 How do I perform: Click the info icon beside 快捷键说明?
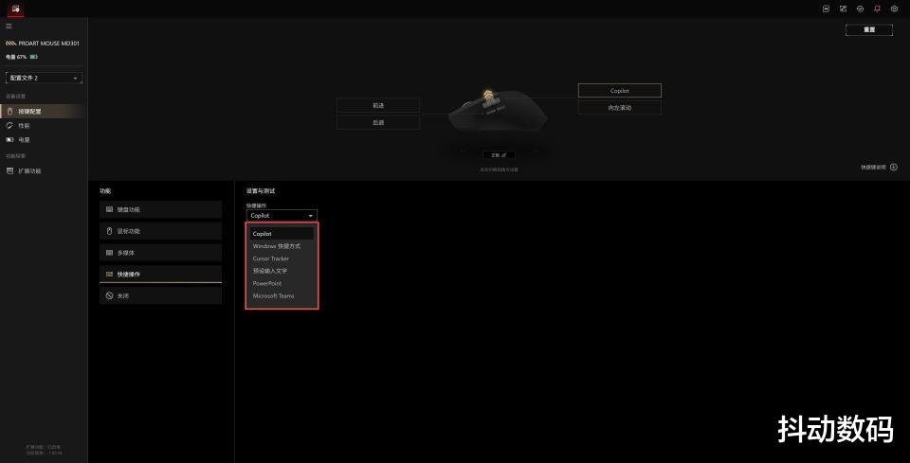point(894,168)
